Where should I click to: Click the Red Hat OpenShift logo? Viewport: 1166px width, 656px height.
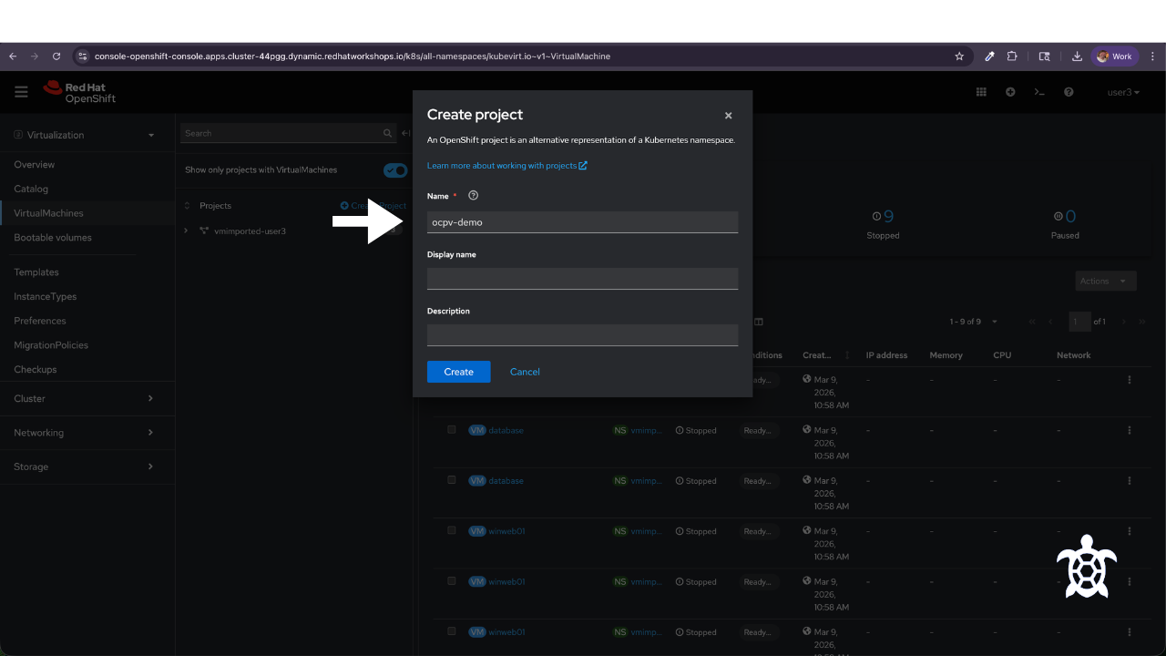click(80, 92)
